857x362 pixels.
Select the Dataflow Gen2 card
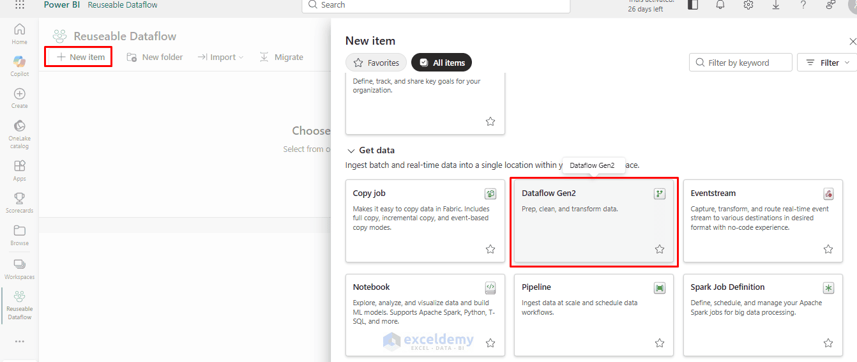coord(594,221)
